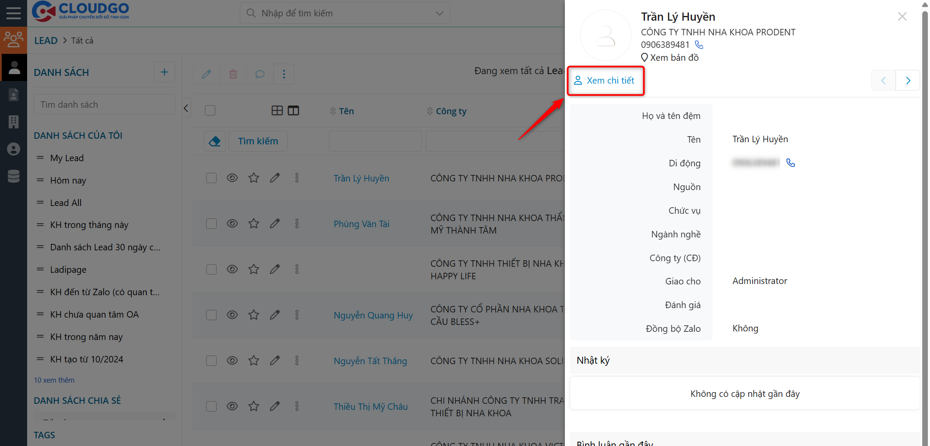This screenshot has height=446, width=930.
Task: Open three-dot more options in toolbar
Action: (x=284, y=74)
